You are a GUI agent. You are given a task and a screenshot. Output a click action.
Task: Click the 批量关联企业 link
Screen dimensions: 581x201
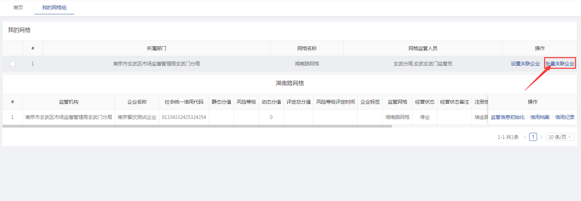[x=560, y=64]
